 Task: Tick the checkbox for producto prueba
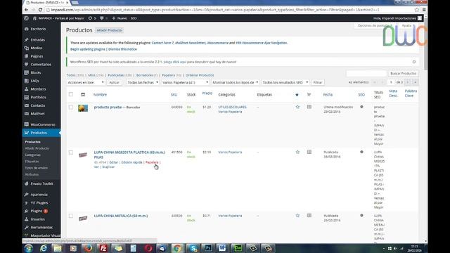(71, 108)
